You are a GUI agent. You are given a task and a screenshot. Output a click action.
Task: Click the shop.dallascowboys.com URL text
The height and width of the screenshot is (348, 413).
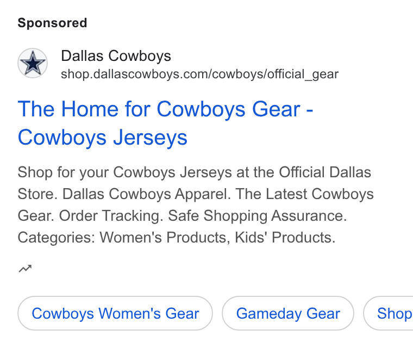tap(199, 74)
